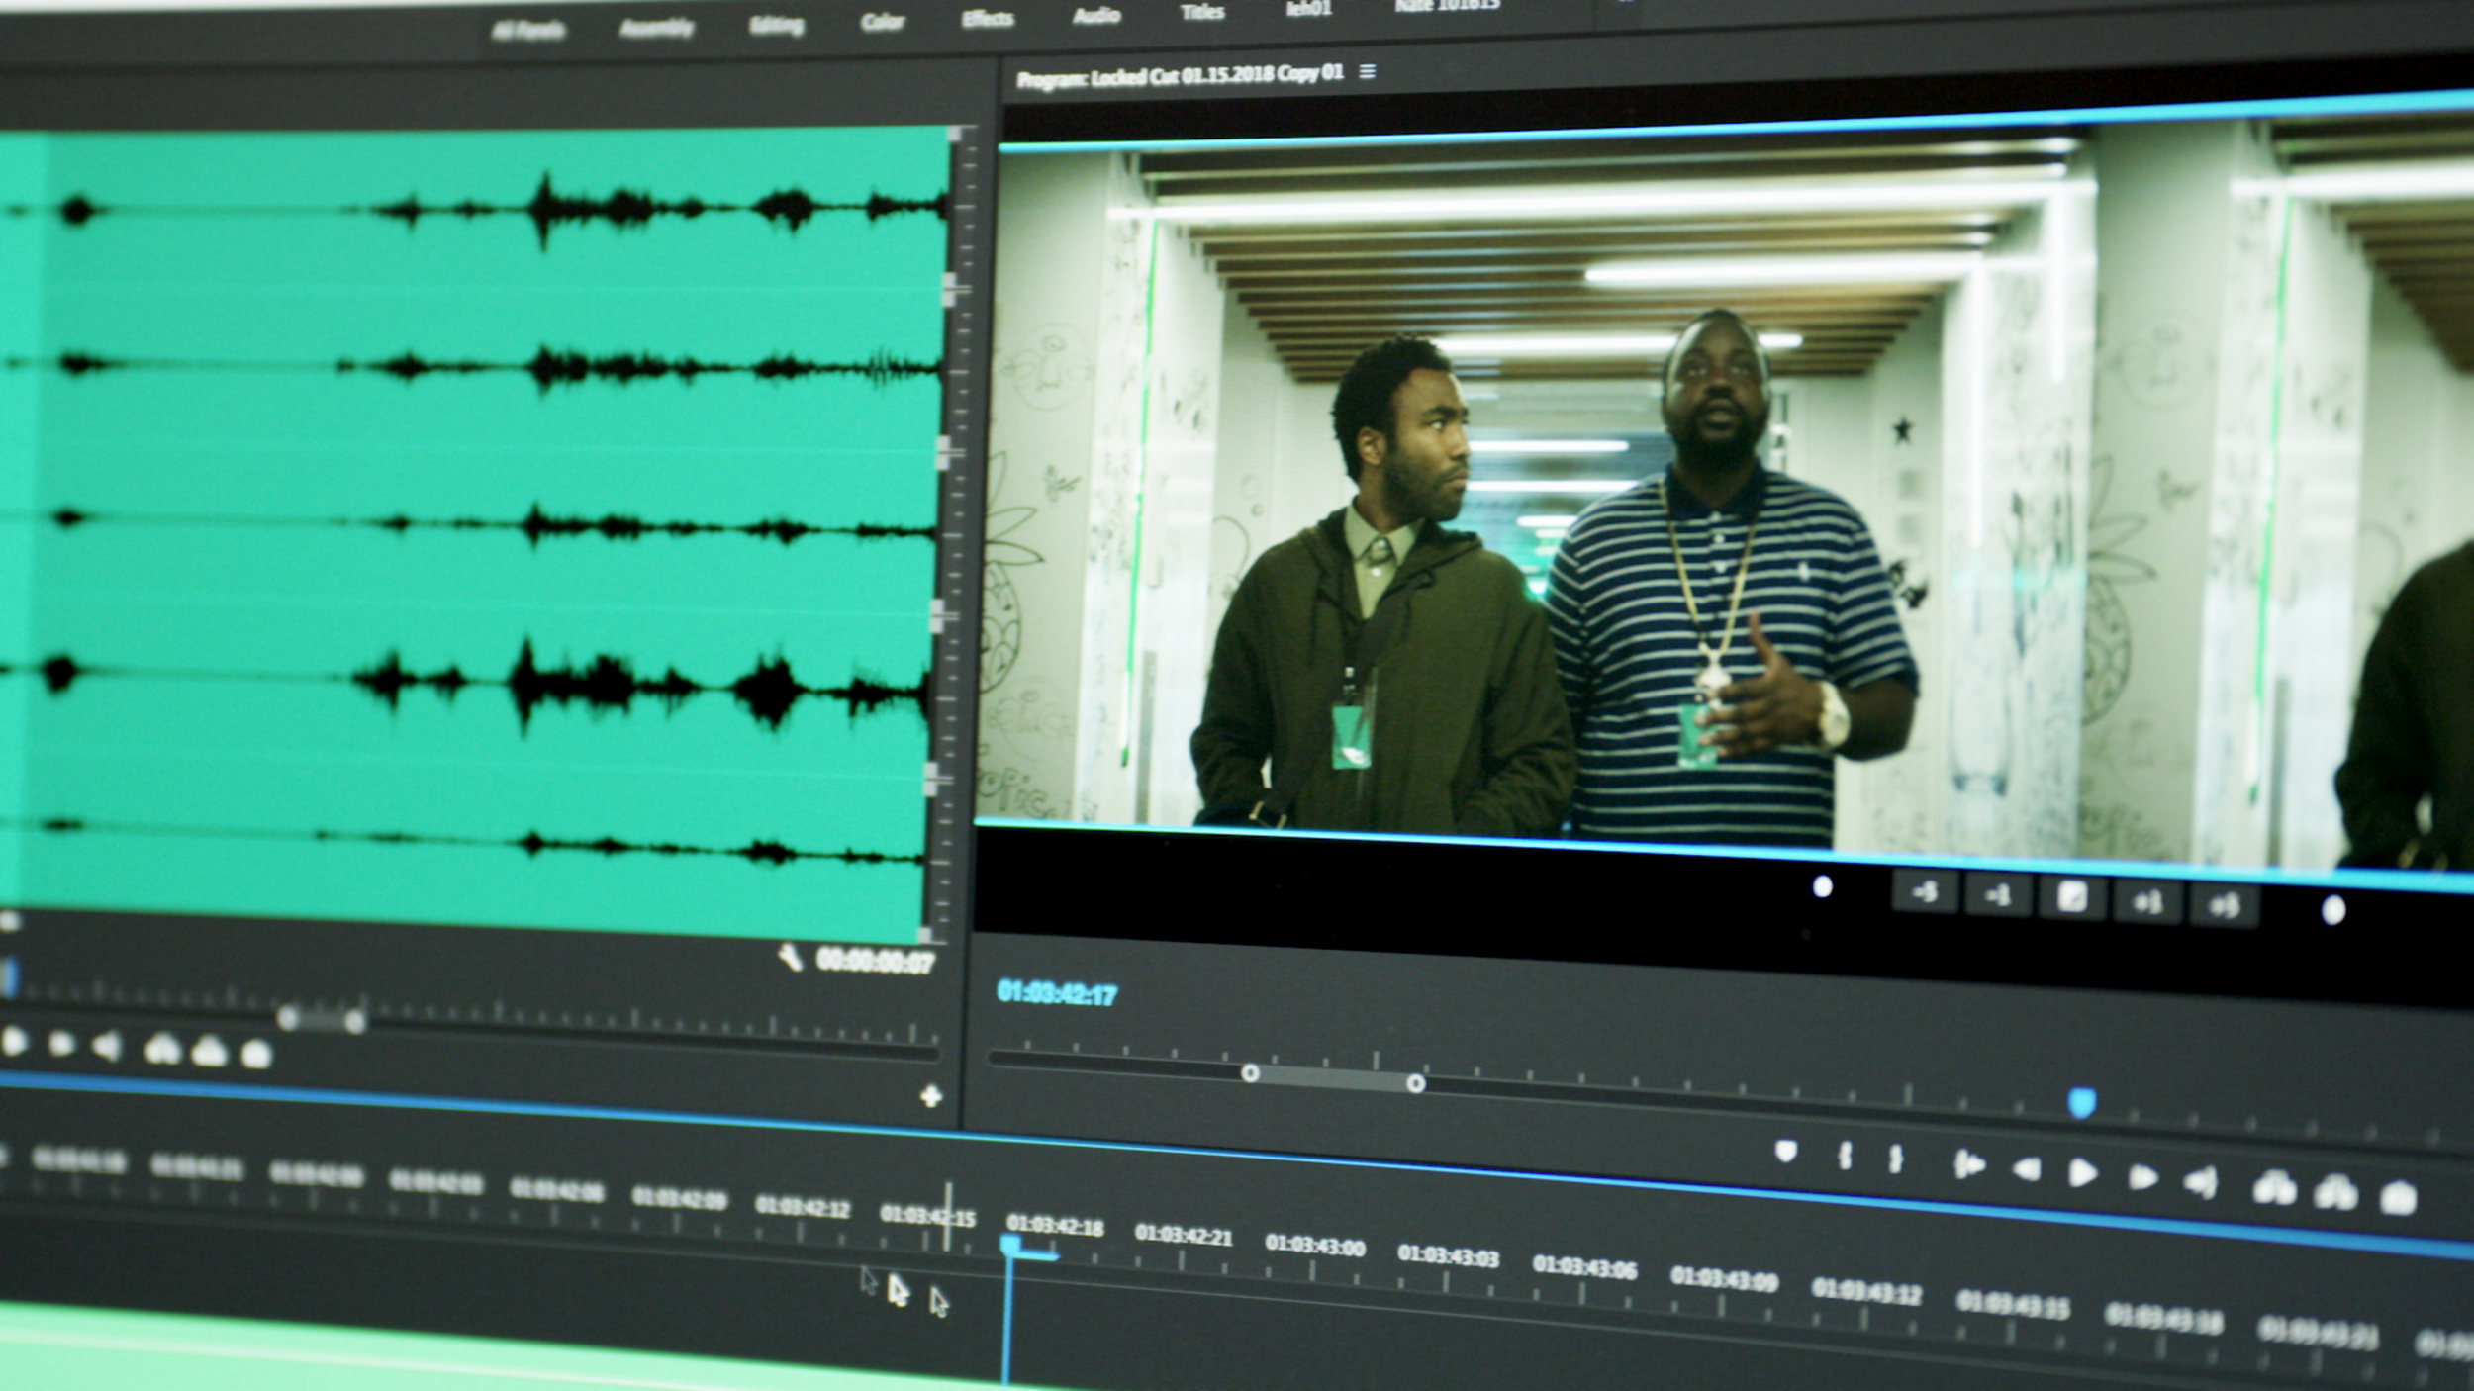This screenshot has height=1391, width=2474.
Task: Open the Source monitor button editor plus
Action: click(x=930, y=1095)
